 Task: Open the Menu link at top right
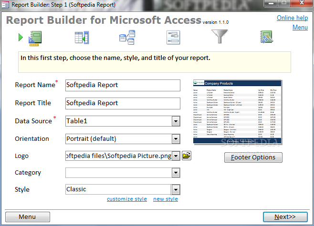(x=300, y=27)
